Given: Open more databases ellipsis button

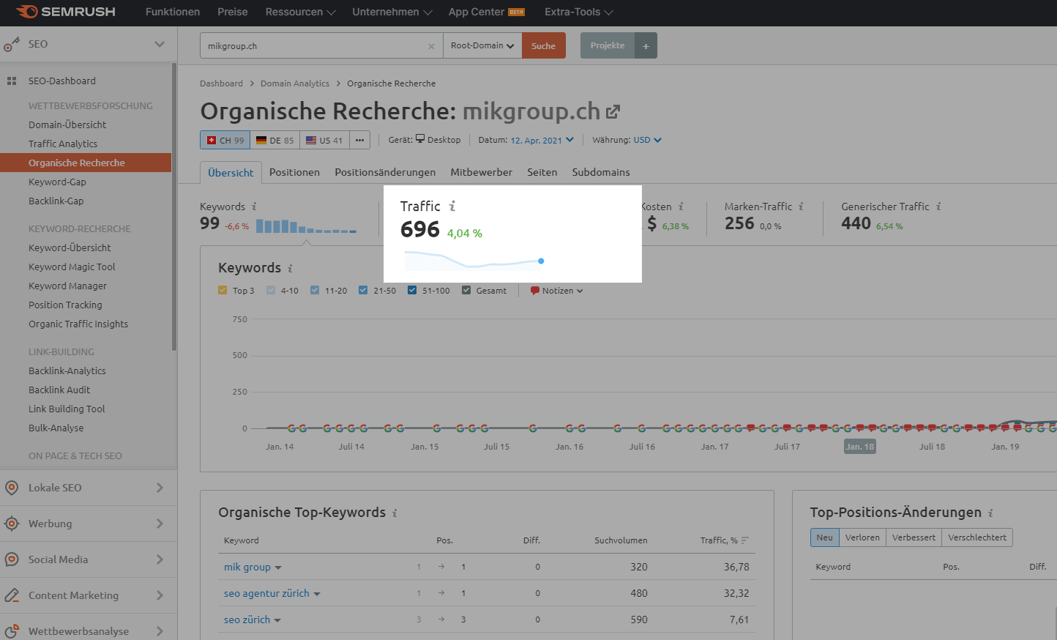Looking at the screenshot, I should (x=359, y=140).
